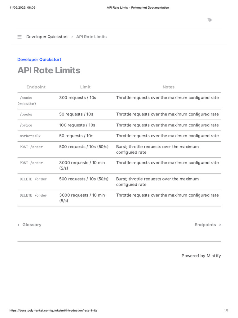Image resolution: width=238 pixels, height=318 pixels.
Task: Go to the Glossary previous page
Action: pos(32,225)
